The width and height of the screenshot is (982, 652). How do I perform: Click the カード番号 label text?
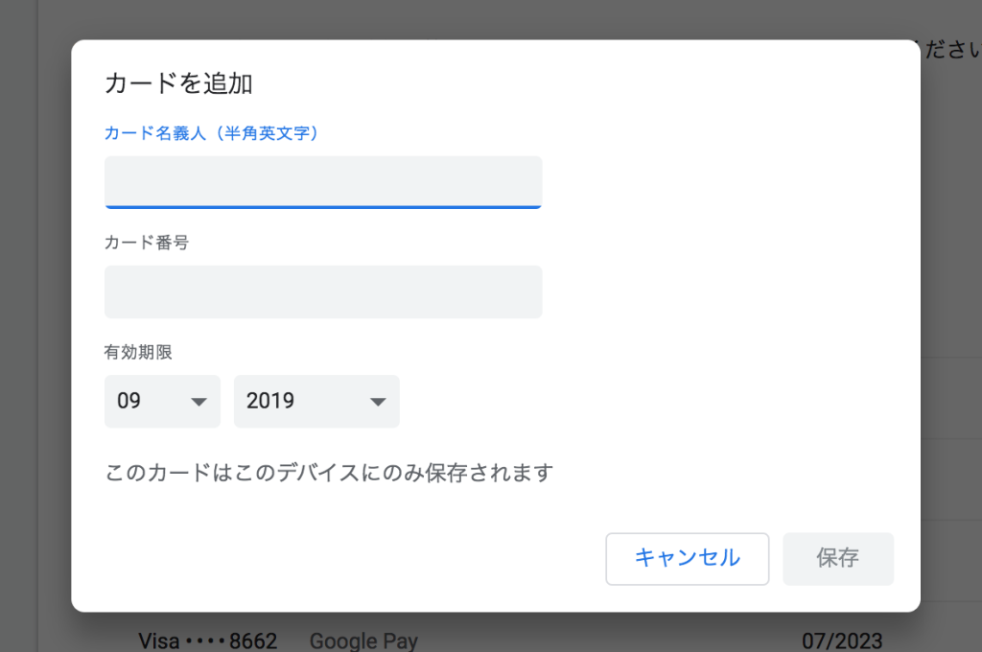pos(147,243)
